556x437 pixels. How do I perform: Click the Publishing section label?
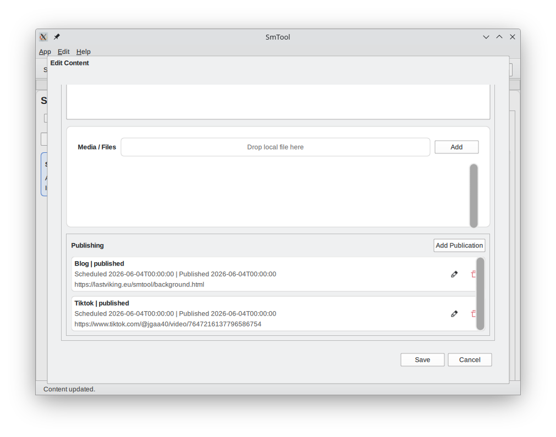point(87,246)
